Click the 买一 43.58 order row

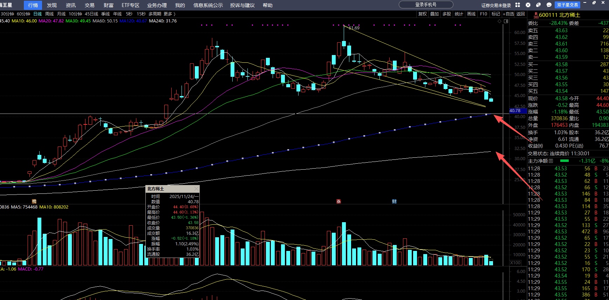568,64
